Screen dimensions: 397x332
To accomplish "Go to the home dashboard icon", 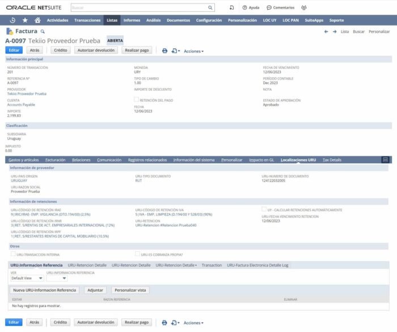I will pyautogui.click(x=38, y=20).
